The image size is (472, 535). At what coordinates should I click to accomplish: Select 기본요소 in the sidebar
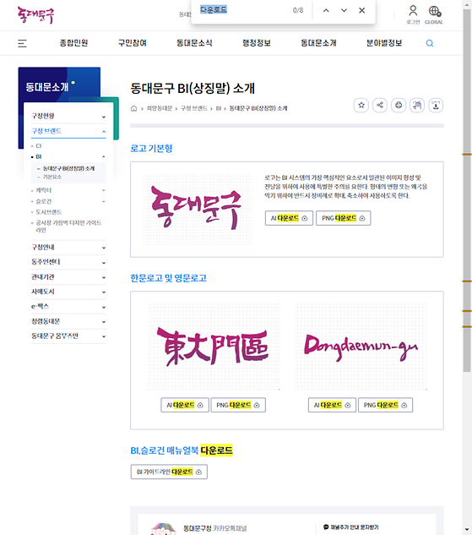coord(52,177)
